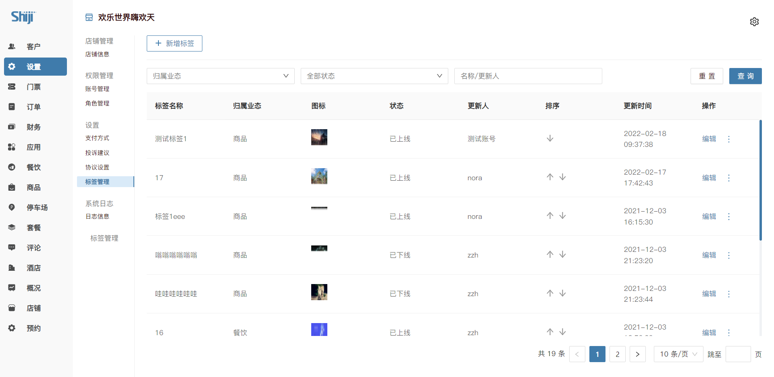Move 测试标签1 row down with the arrow
The image size is (774, 377).
coord(550,138)
